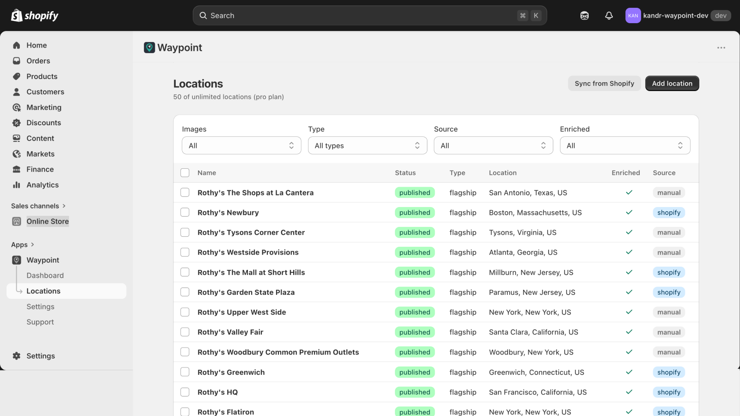Viewport: 740px width, 416px height.
Task: Click enriched checkmark for Rothy's HQ
Action: 629,392
